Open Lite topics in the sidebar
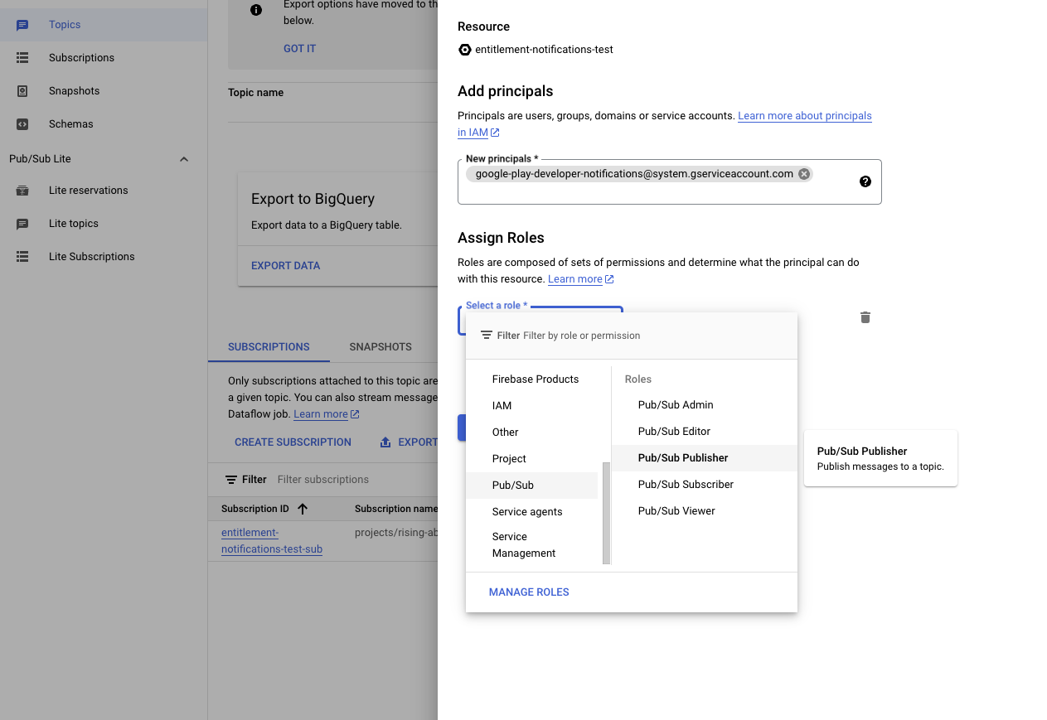This screenshot has width=1047, height=720. (x=104, y=224)
